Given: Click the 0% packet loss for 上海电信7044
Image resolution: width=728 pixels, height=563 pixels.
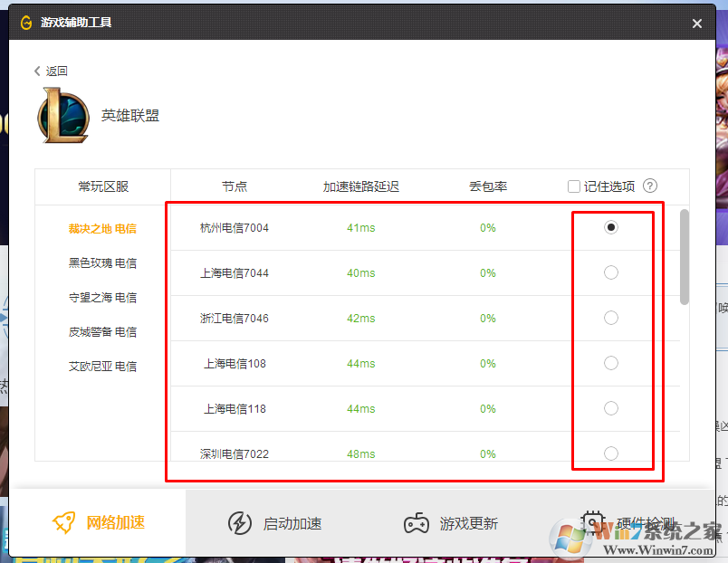Looking at the screenshot, I should coord(488,273).
